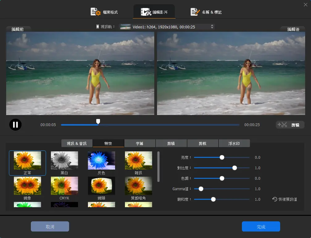
Task: Choose the 鏡頭 lens effect
Action: (101, 186)
